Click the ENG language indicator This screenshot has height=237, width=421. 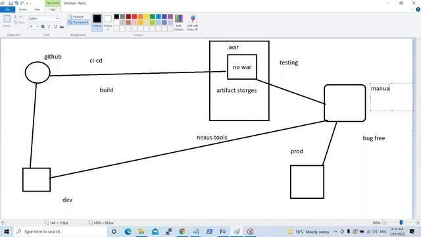click(x=383, y=231)
